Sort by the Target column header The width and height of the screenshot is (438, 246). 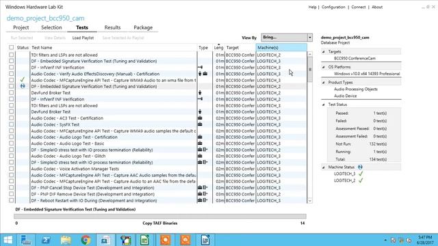click(x=240, y=48)
